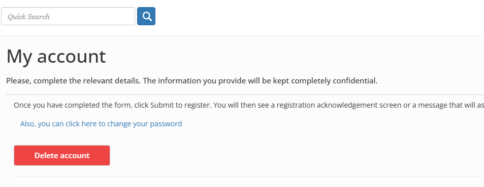
Task: Click the magnifying glass search icon
Action: pyautogui.click(x=147, y=16)
